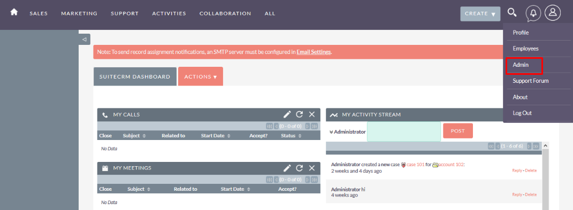Go to last page in Activity Stream
Viewport: 573px width, 210px height.
click(536, 146)
